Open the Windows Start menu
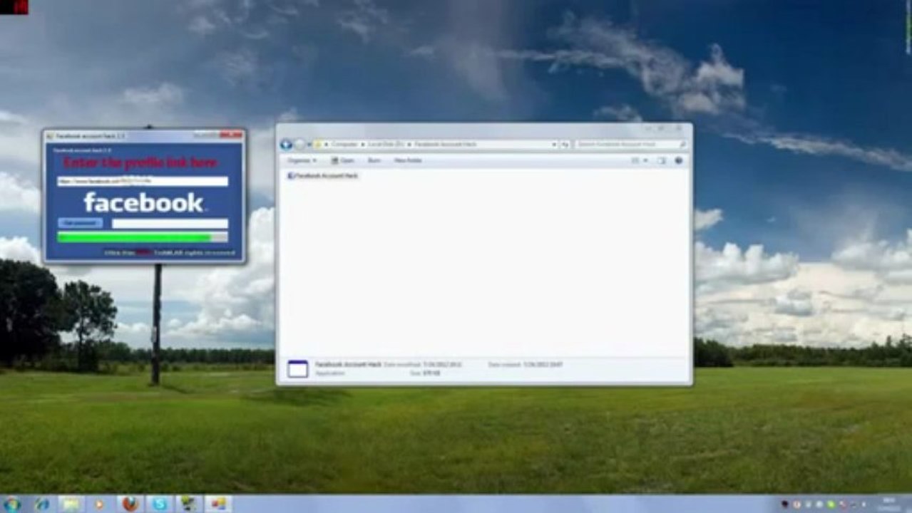Screen dimensions: 912x513 point(11,504)
